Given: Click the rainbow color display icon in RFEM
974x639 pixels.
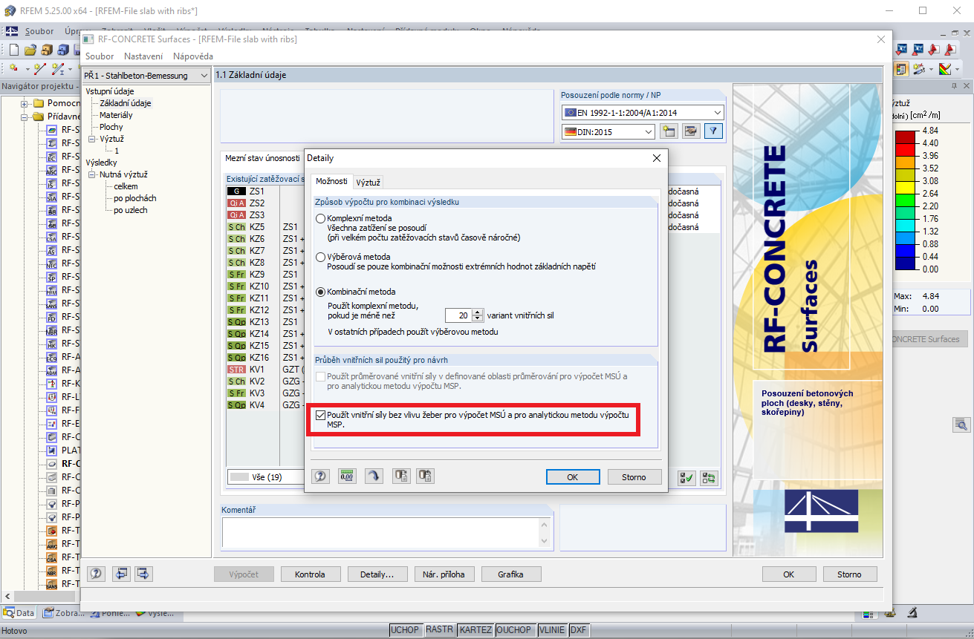Looking at the screenshot, I should tap(945, 68).
